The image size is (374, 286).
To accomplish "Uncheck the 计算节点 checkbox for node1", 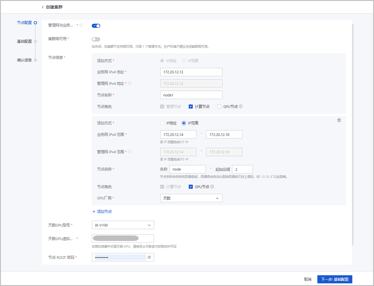I will [x=191, y=107].
